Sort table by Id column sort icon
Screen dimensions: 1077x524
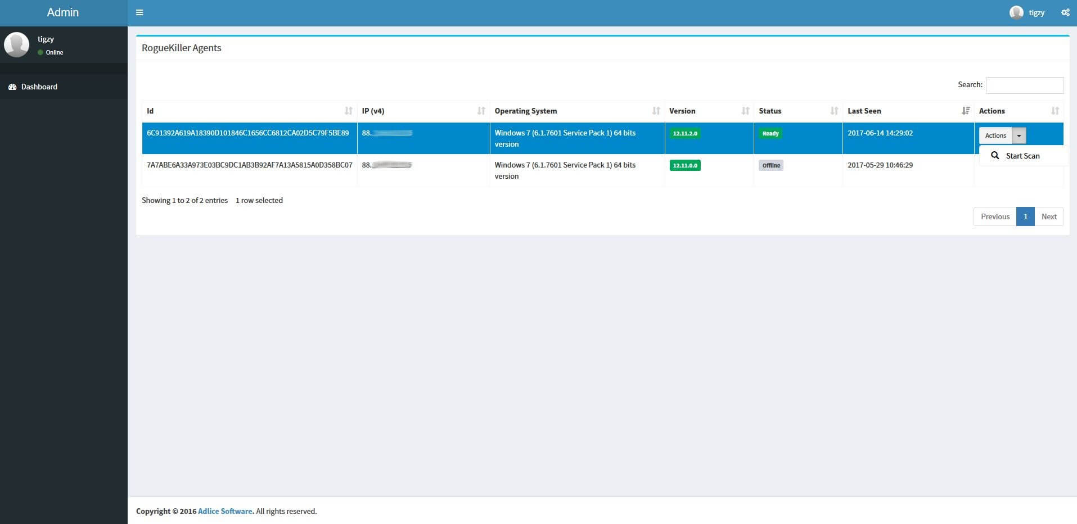348,111
